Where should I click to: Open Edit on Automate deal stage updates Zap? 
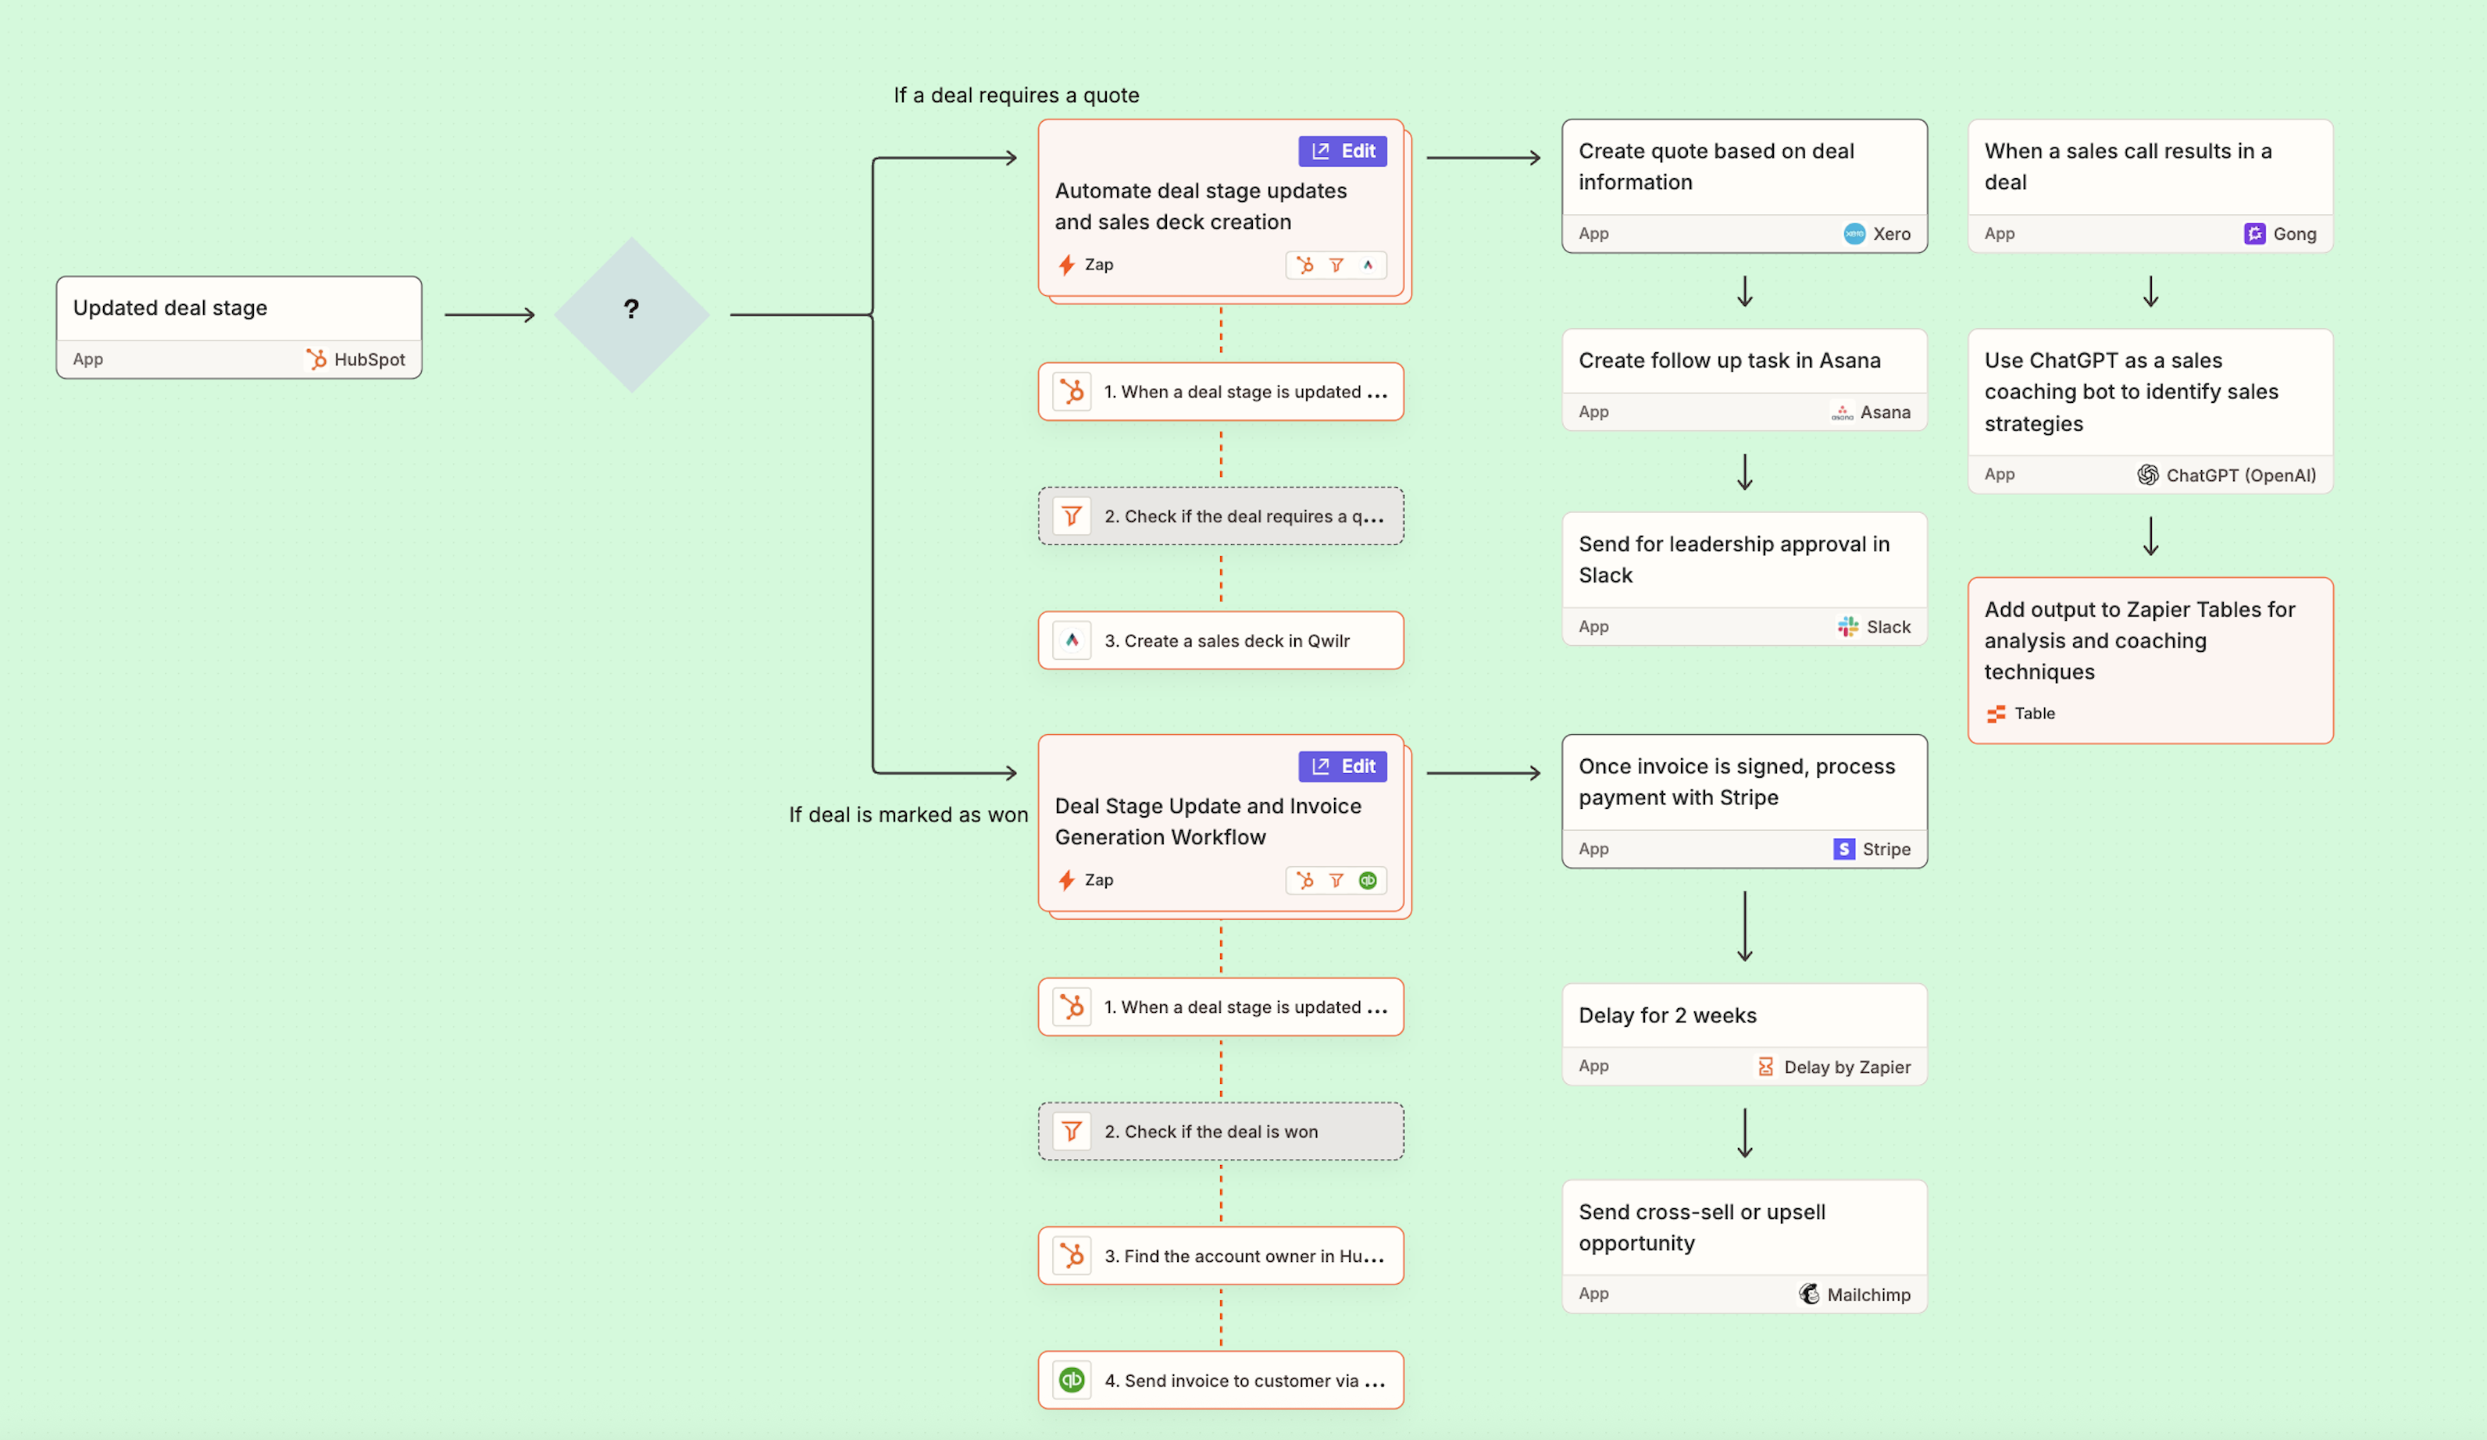pos(1342,151)
